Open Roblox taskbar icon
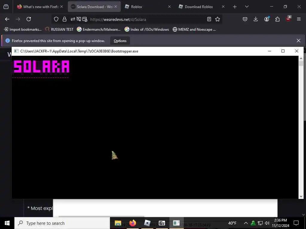This screenshot has height=229, width=306. point(147,223)
